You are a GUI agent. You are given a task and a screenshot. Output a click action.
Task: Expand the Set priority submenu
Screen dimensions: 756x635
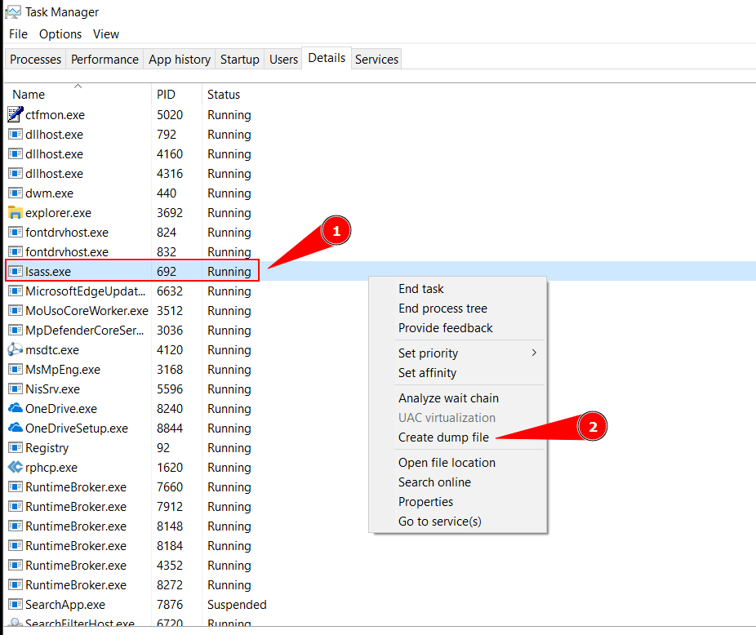[x=457, y=353]
